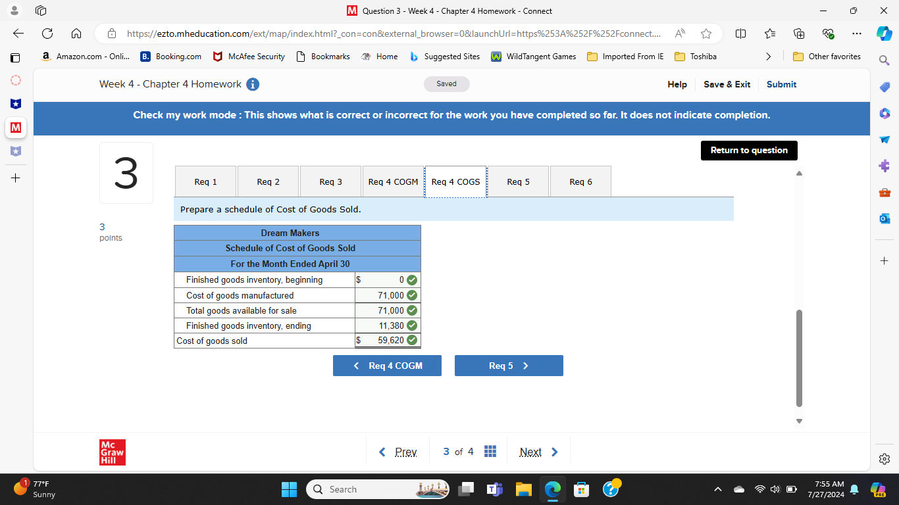899x505 pixels.
Task: Go to the Prev question
Action: 398,452
